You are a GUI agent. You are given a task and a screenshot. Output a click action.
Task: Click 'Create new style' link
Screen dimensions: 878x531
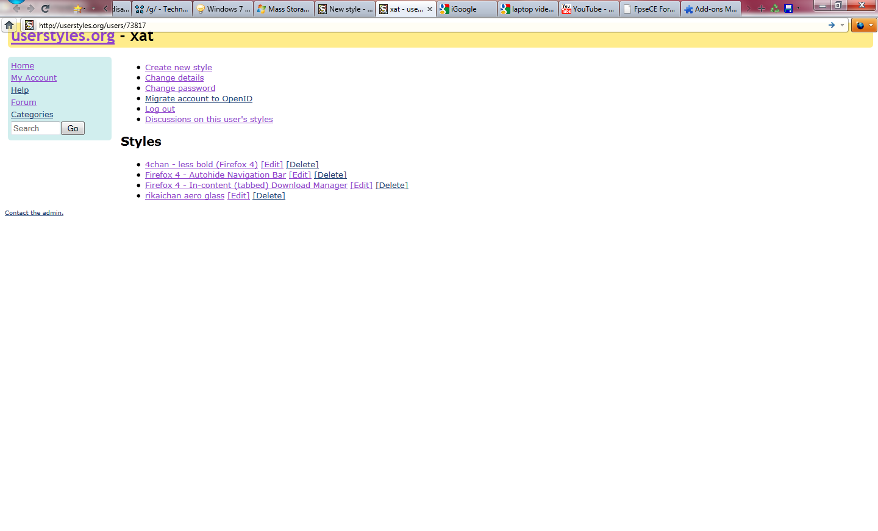[x=179, y=68]
